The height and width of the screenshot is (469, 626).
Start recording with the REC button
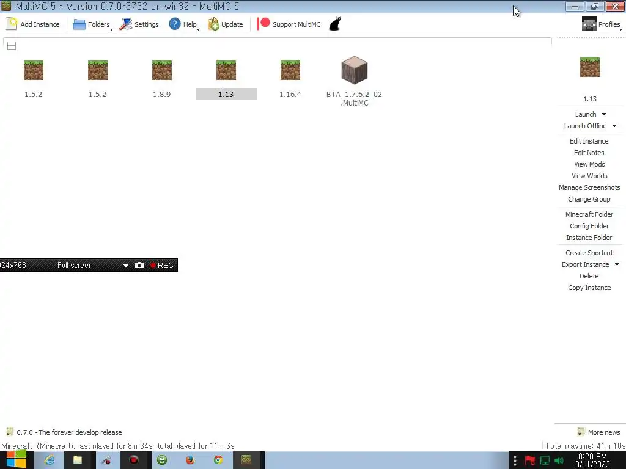click(161, 265)
